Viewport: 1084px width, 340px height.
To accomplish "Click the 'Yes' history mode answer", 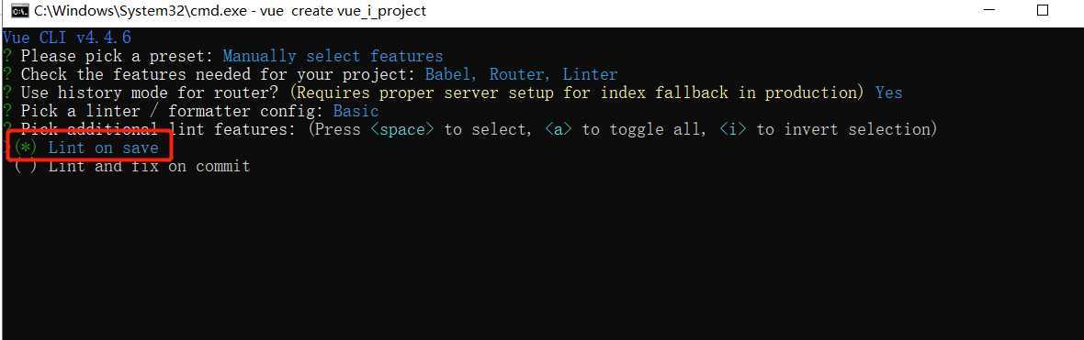I will pyautogui.click(x=888, y=93).
